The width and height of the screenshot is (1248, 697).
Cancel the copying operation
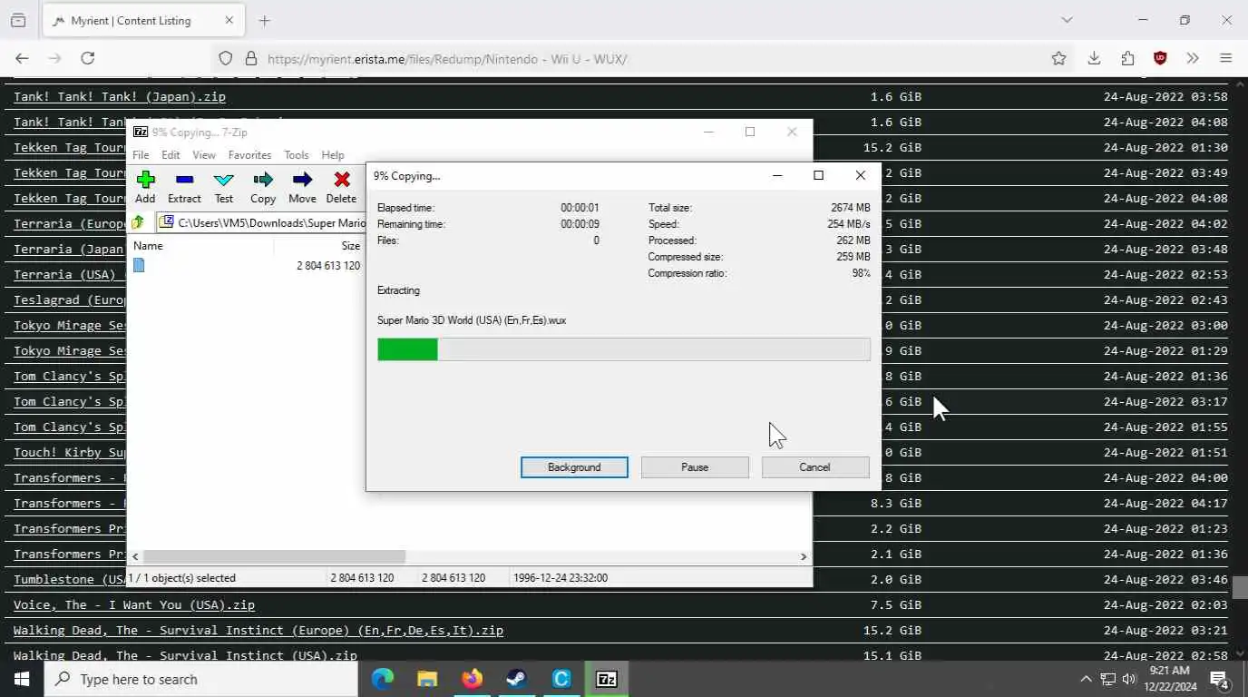point(814,467)
